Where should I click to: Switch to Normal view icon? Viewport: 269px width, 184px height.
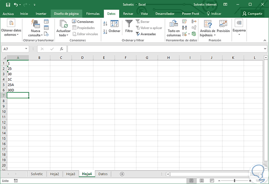pyautogui.click(x=191, y=181)
